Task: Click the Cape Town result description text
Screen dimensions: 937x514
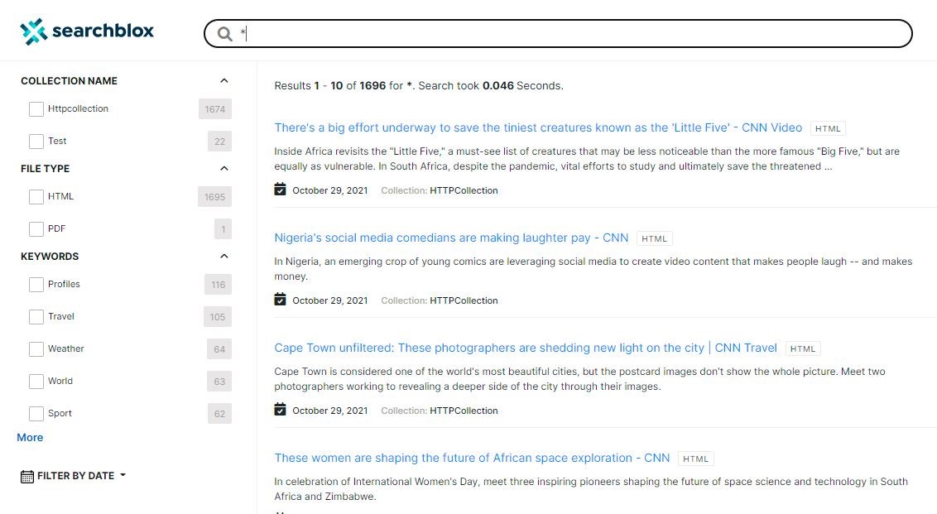Action: tap(579, 379)
